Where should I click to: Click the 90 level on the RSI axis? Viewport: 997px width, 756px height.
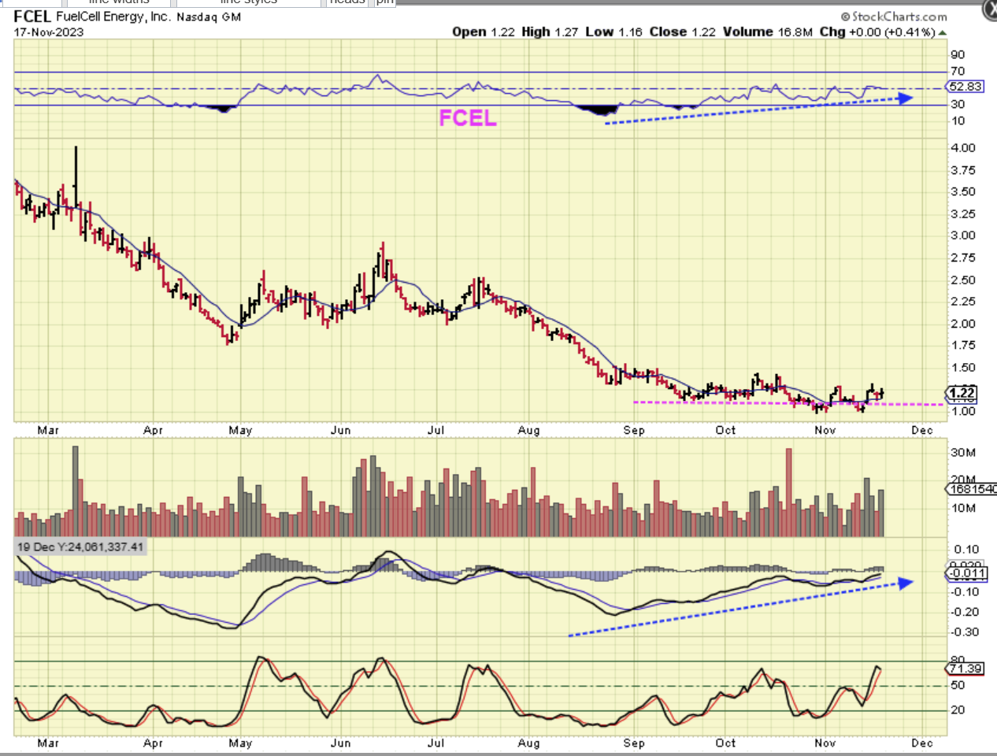958,54
